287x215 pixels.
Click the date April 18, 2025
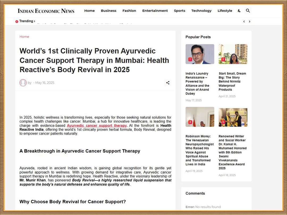pos(227,175)
